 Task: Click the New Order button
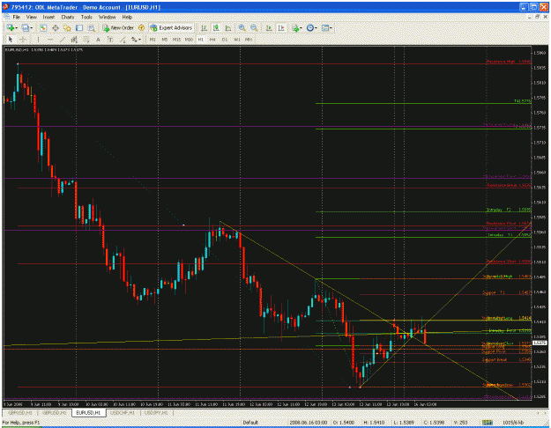point(118,27)
